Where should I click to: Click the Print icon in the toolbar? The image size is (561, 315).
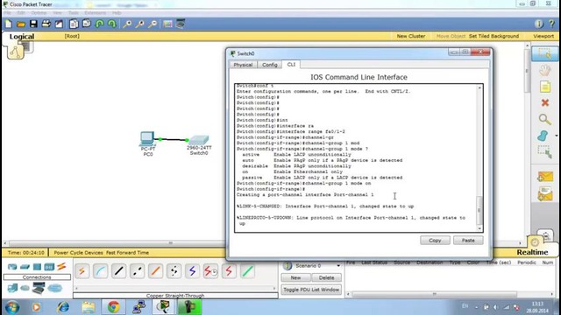[46, 24]
